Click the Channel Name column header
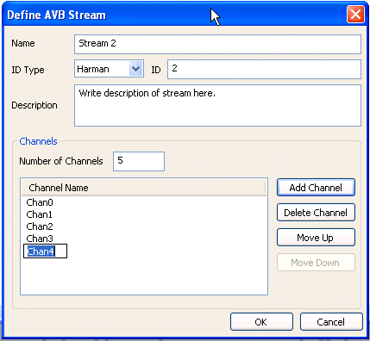The height and width of the screenshot is (341, 370). click(143, 188)
